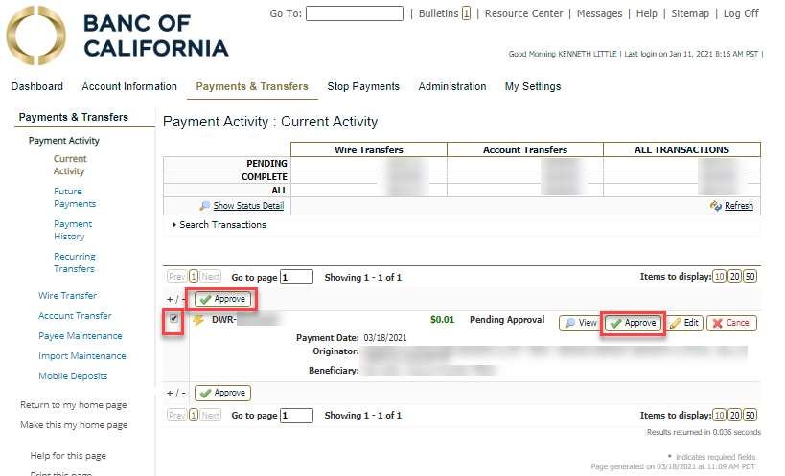Image resolution: width=785 pixels, height=476 pixels.
Task: Click the top Go to page input
Action: coord(296,277)
